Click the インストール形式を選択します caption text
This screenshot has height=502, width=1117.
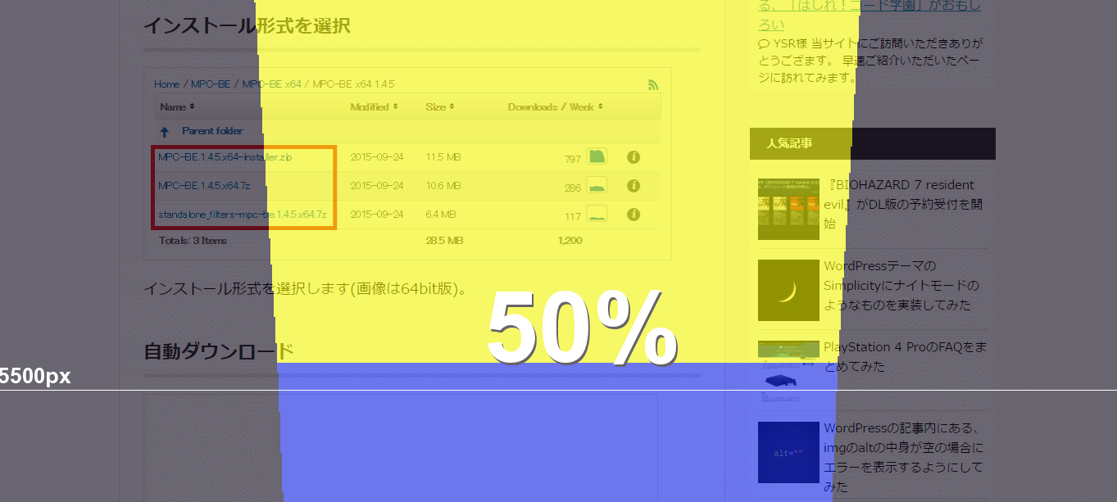pos(306,288)
